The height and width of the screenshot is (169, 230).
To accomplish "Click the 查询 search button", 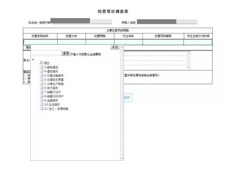I will click(x=66, y=54).
